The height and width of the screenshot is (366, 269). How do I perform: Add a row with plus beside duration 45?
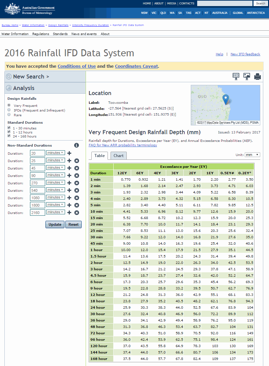click(69, 168)
